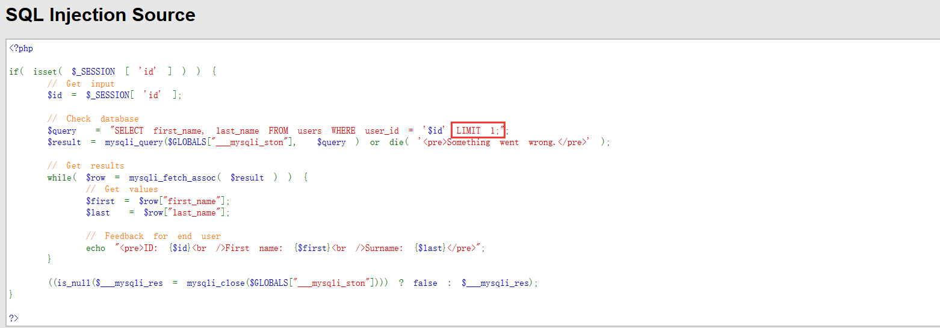
Task: Click the "mysqli_close" function name
Action: (215, 283)
